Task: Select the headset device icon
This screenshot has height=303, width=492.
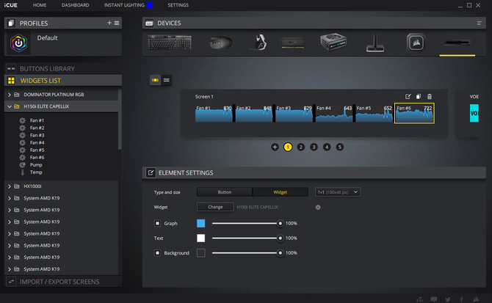Action: (x=259, y=42)
